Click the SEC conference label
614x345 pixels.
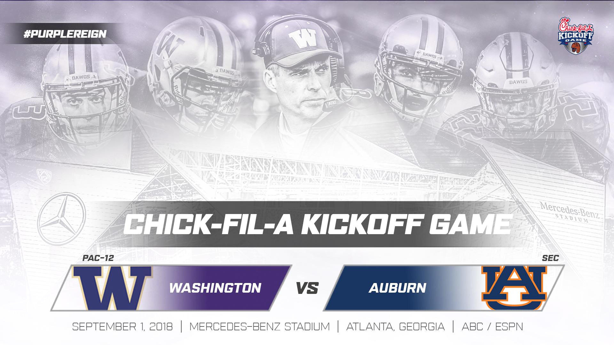click(550, 258)
